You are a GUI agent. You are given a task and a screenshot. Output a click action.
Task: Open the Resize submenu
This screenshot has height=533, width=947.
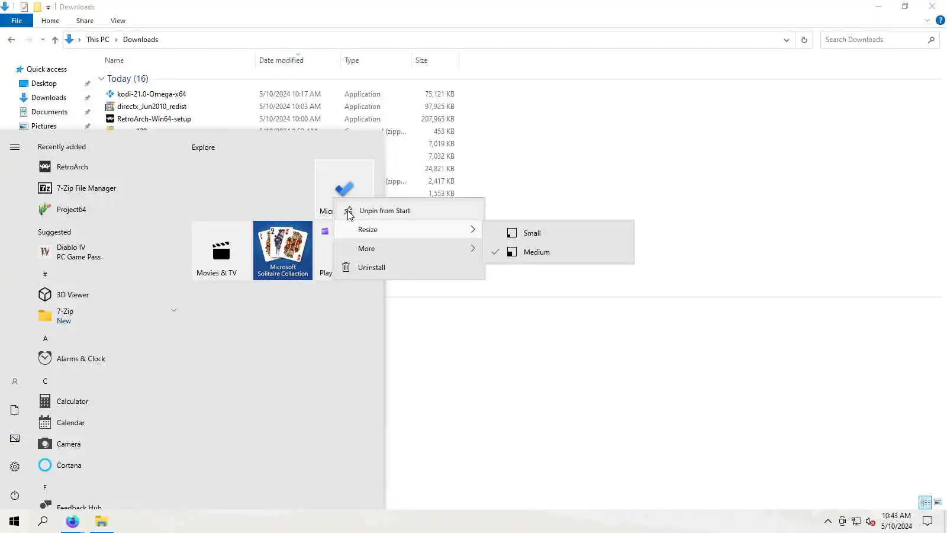pos(409,230)
